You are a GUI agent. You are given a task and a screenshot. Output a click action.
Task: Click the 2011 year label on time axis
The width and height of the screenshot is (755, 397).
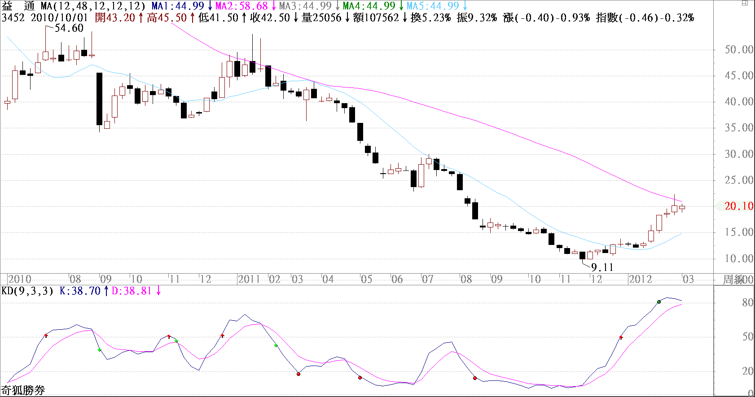[x=249, y=279]
